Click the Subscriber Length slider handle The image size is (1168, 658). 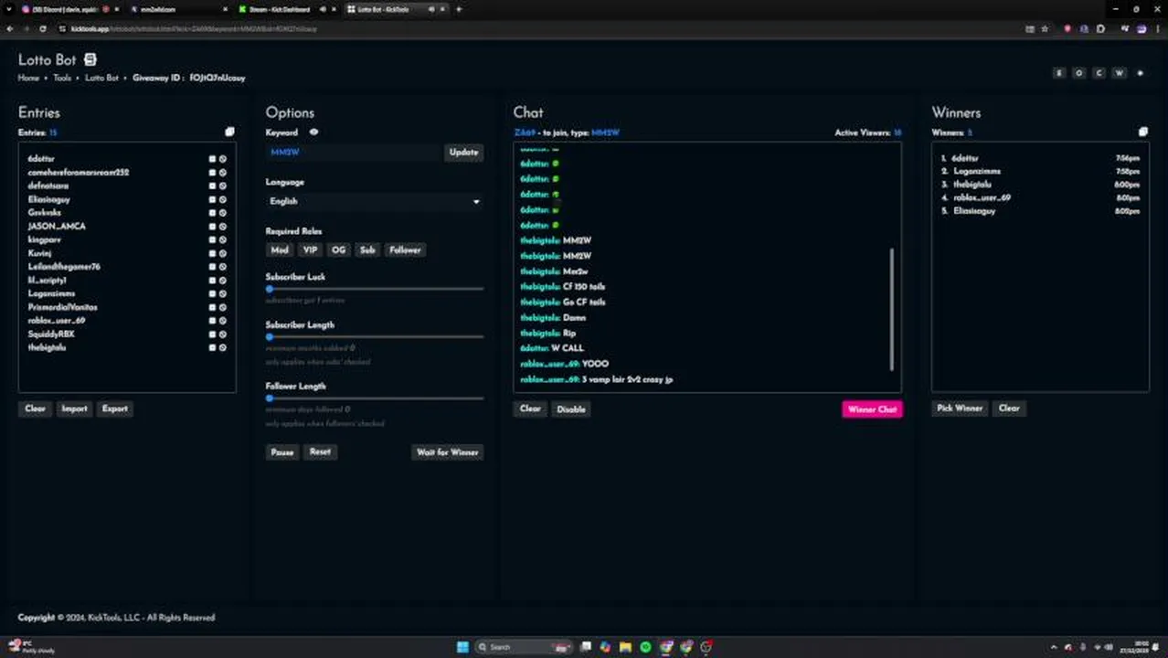point(270,336)
